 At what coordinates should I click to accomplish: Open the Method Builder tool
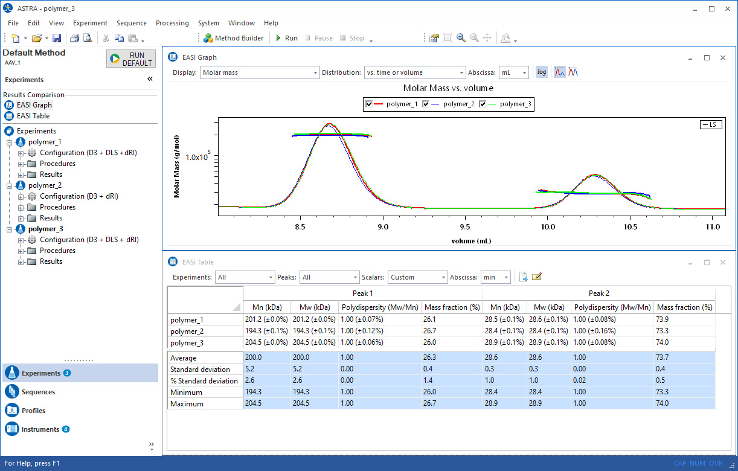[233, 38]
